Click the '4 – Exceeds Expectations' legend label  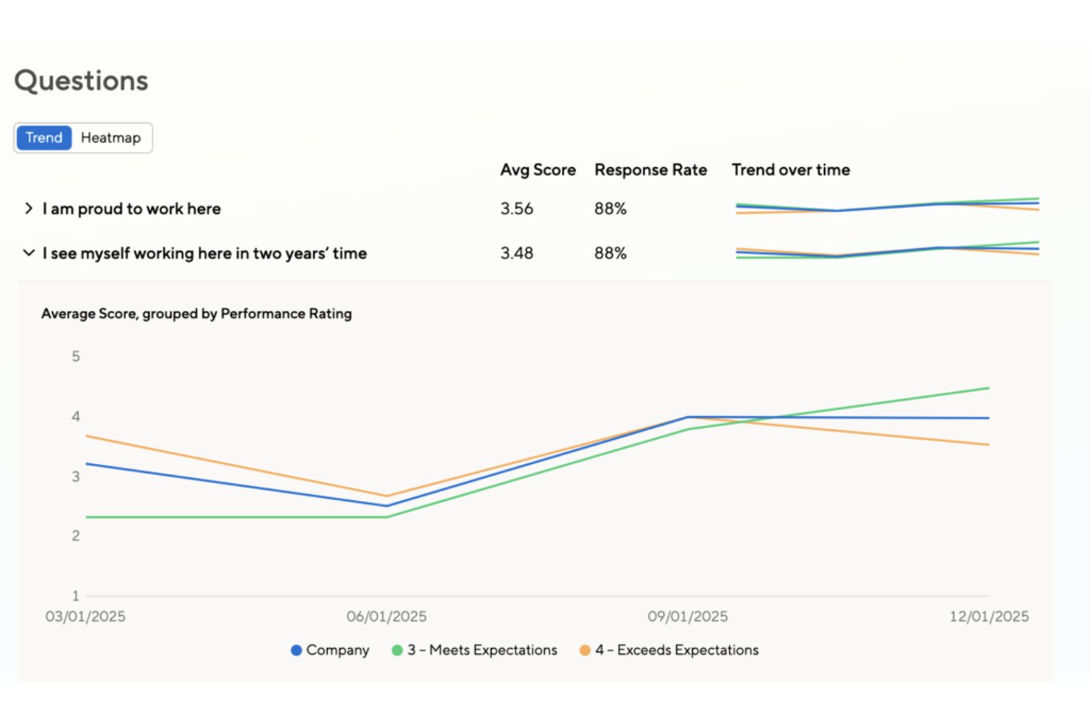coord(677,650)
